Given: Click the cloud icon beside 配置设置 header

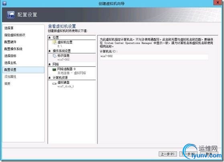Looking at the screenshot, I should [11, 15].
